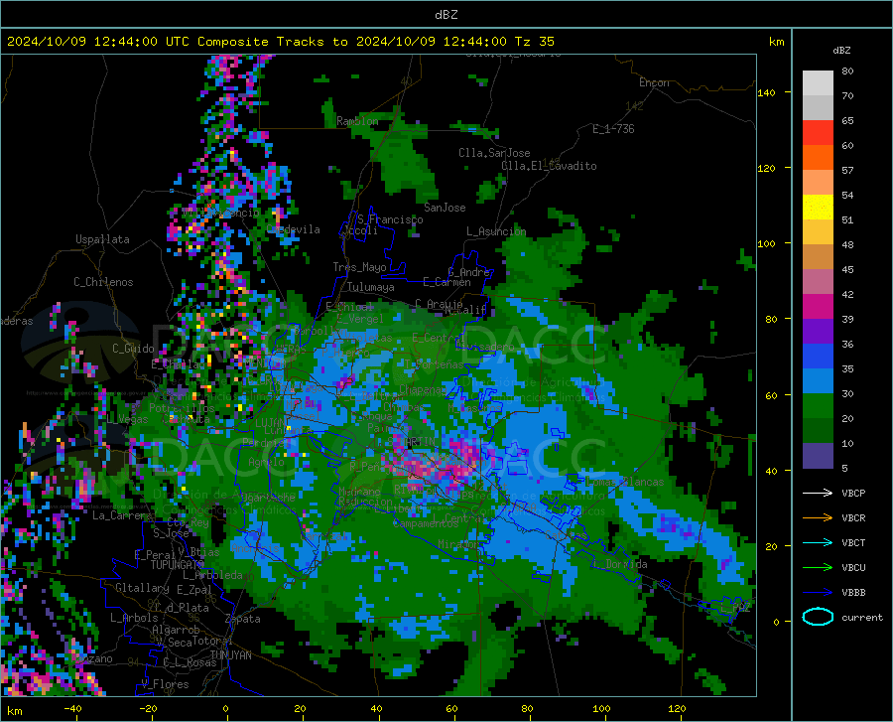Click the blue VBBB arrow legend icon
The image size is (893, 722).
tap(818, 593)
